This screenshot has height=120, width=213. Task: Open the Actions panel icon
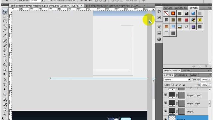pyautogui.click(x=159, y=18)
